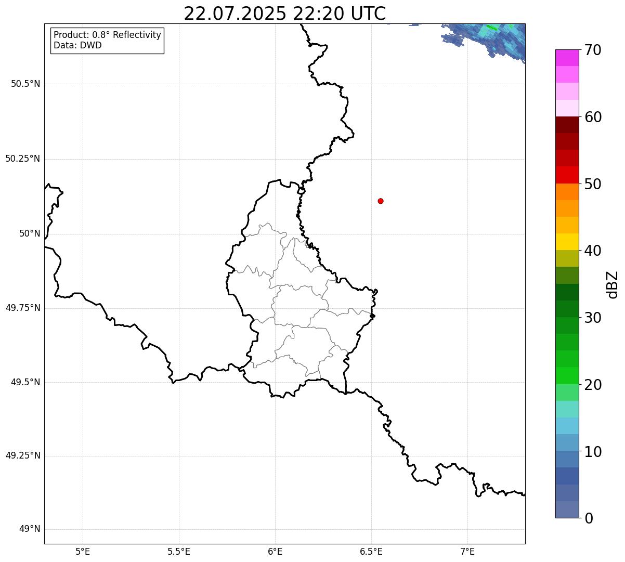Click the colorbar tick label 70

coord(593,50)
